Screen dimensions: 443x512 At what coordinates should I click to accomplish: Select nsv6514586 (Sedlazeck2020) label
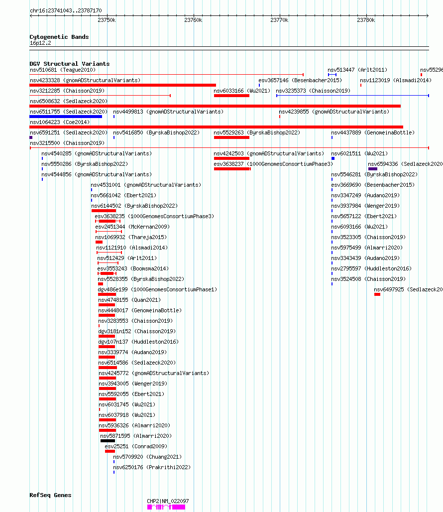tap(137, 363)
